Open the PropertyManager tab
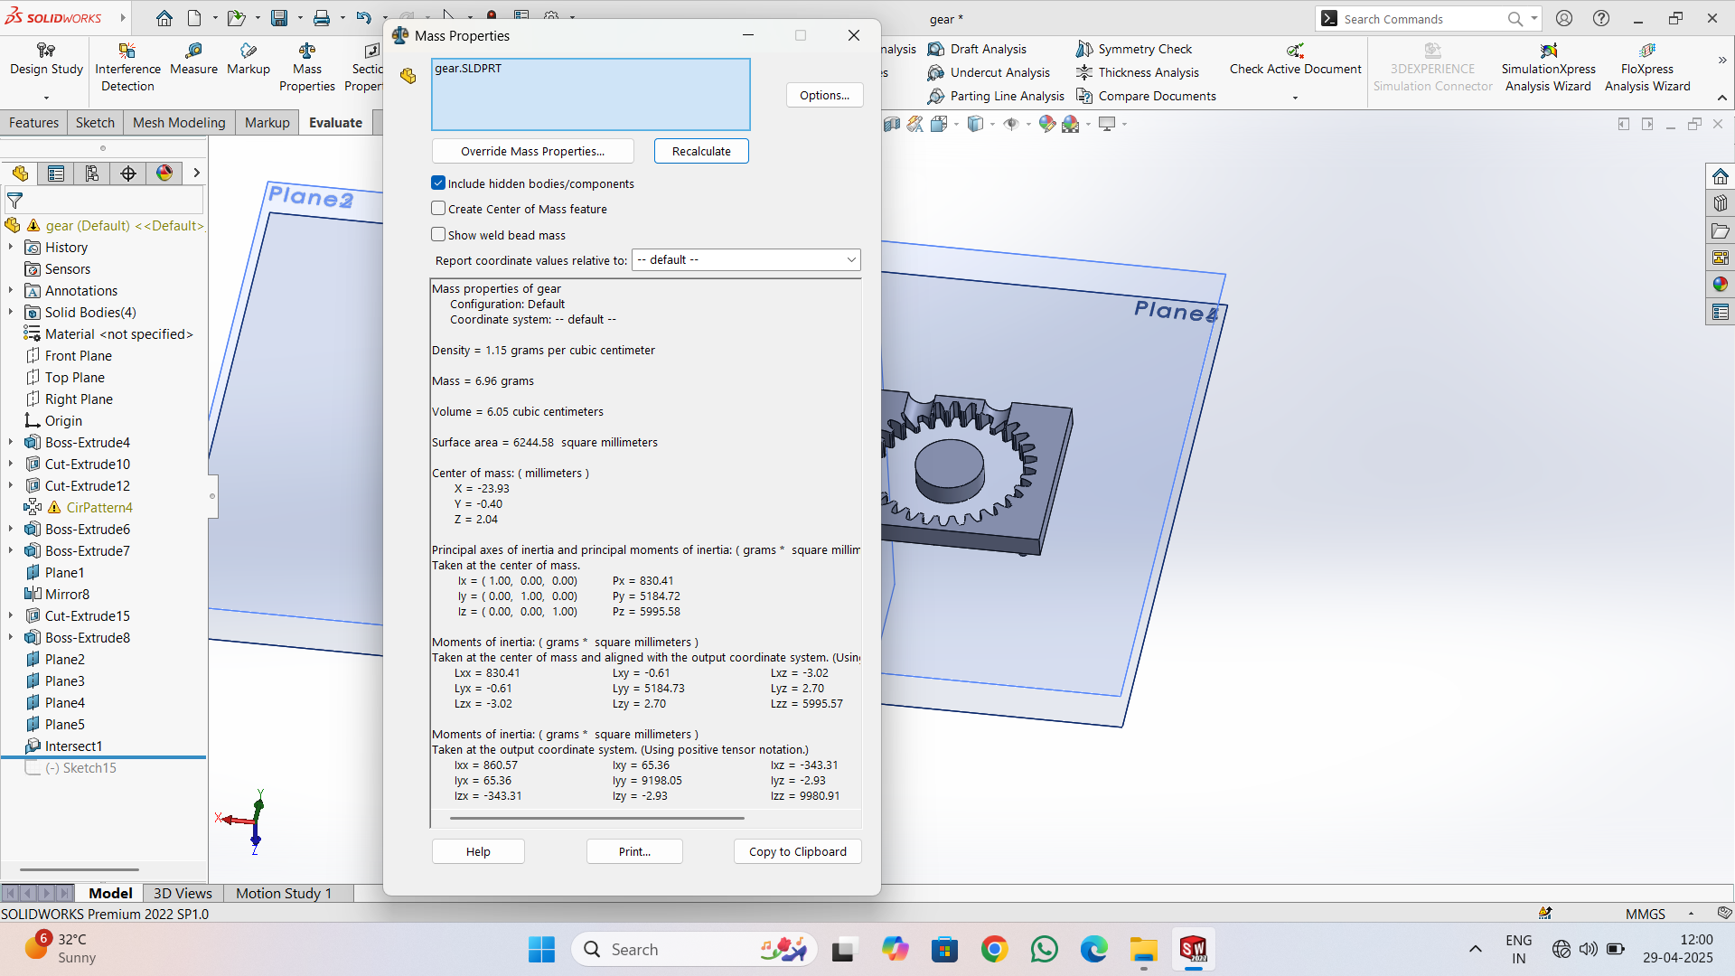The image size is (1735, 976). (56, 174)
